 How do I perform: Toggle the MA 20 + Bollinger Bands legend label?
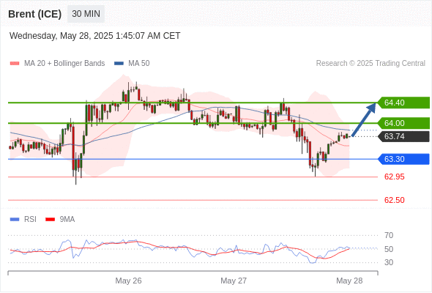pos(64,64)
